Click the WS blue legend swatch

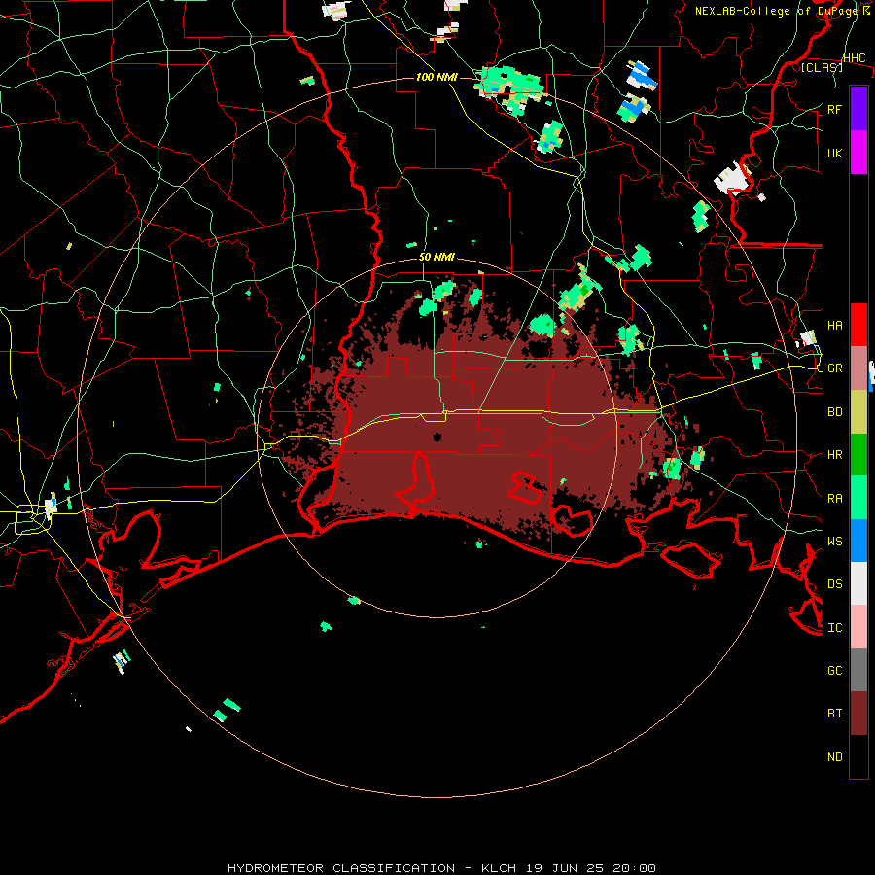(858, 541)
